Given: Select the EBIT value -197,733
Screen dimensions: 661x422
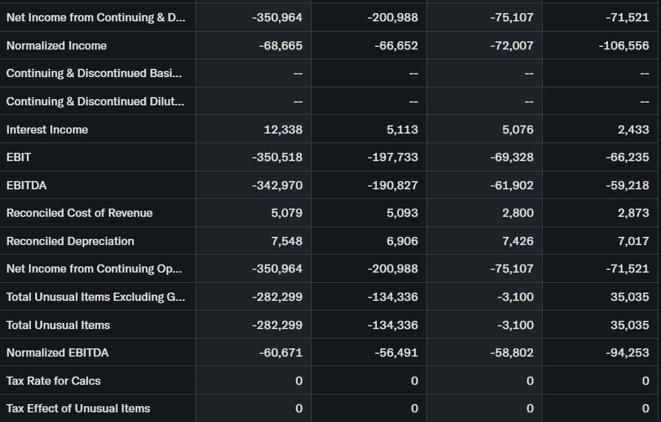Looking at the screenshot, I should tap(392, 157).
